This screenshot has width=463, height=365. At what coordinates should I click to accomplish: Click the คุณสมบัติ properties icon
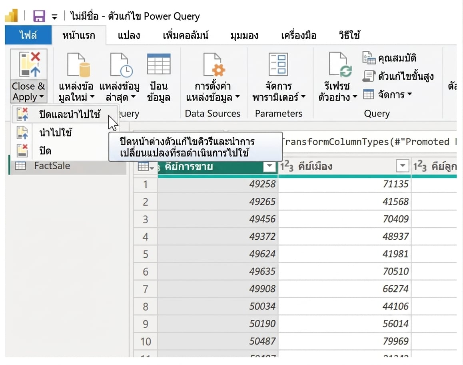[369, 57]
